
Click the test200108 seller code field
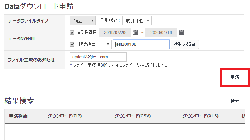pos(141,44)
